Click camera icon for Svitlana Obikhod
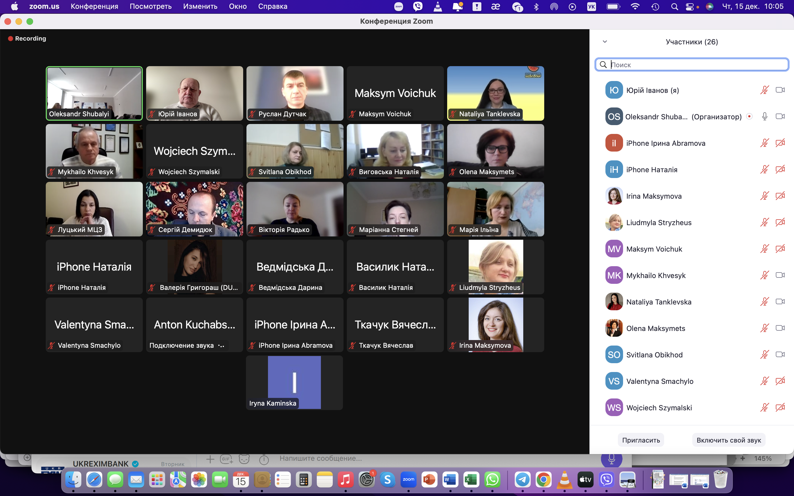Image resolution: width=794 pixels, height=496 pixels. pos(780,355)
